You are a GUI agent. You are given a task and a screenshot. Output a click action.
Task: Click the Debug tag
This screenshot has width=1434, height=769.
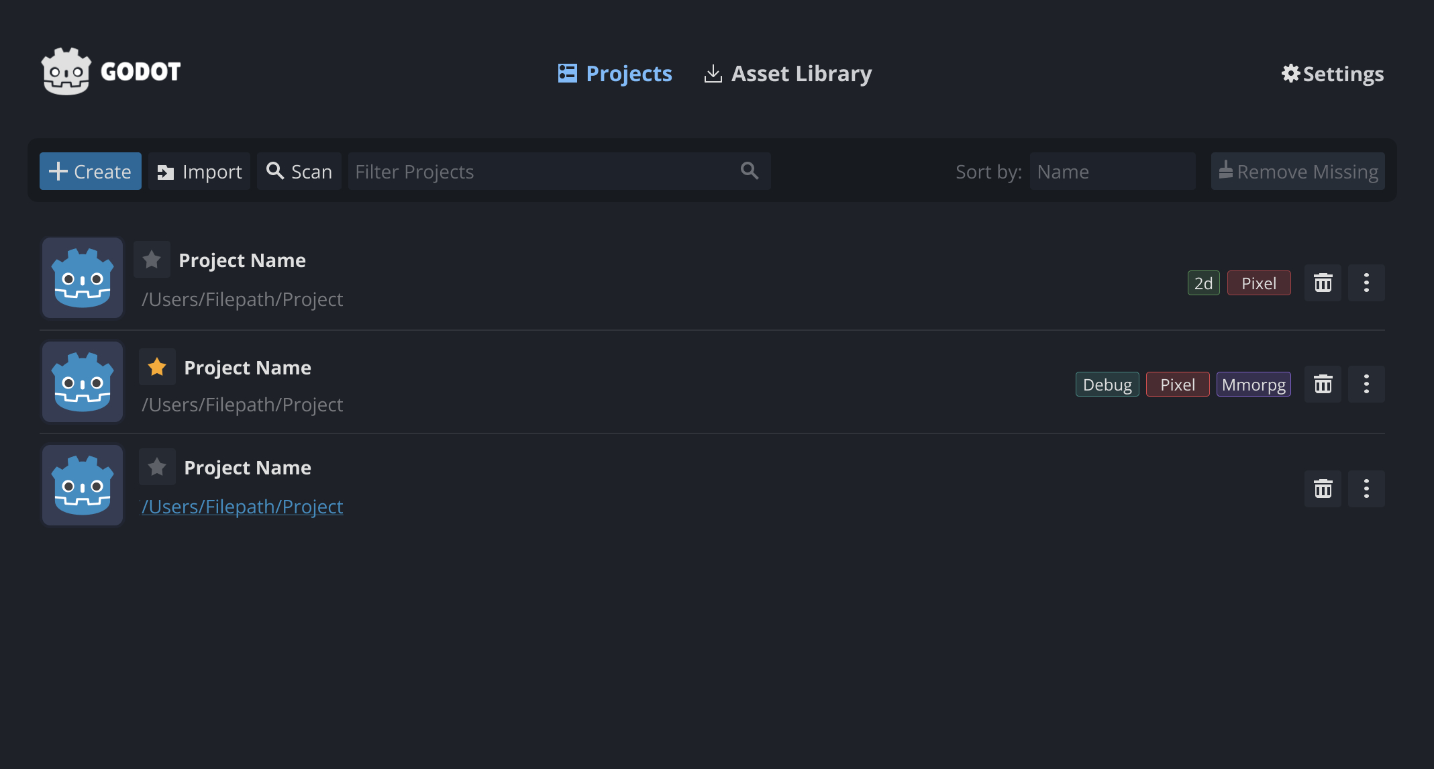tap(1107, 384)
